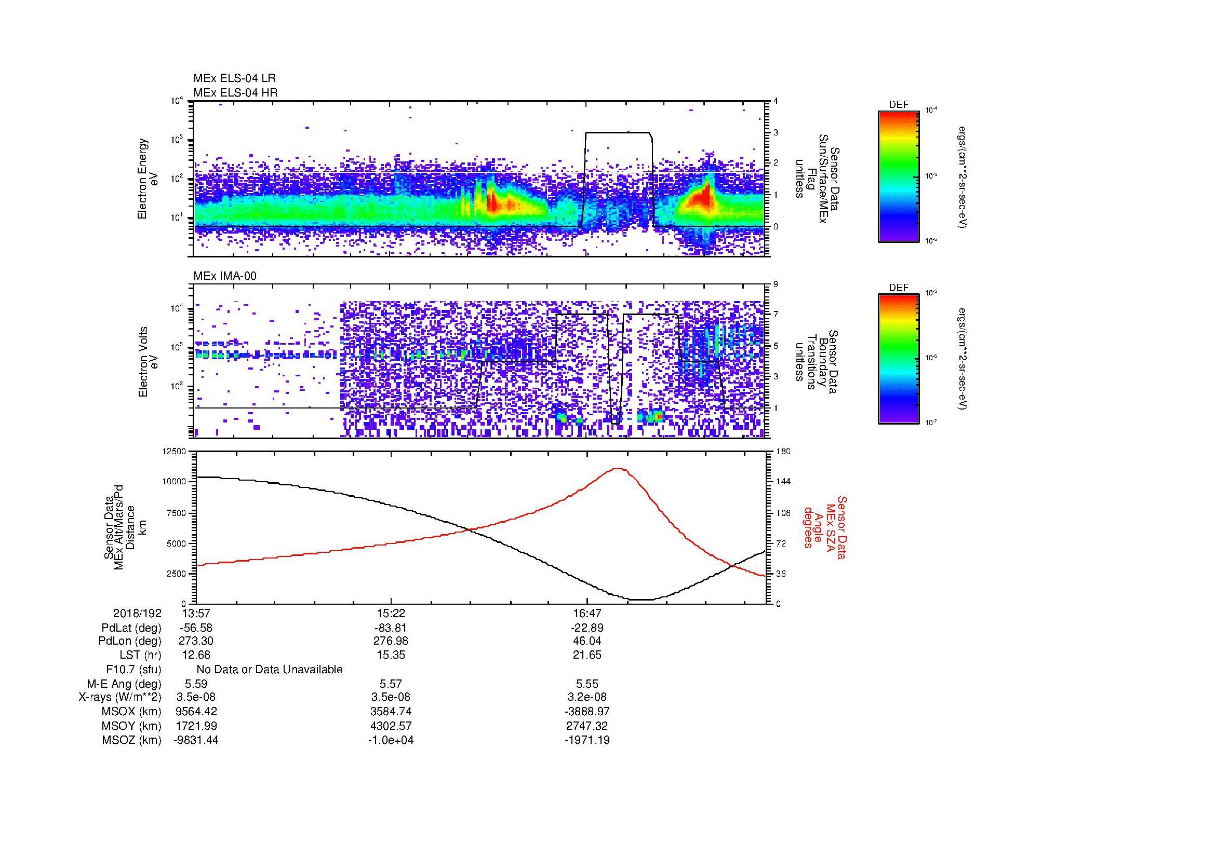This screenshot has height=858, width=1215.
Task: Click the 'M-E Ang (deg)' row label
Action: 124,684
